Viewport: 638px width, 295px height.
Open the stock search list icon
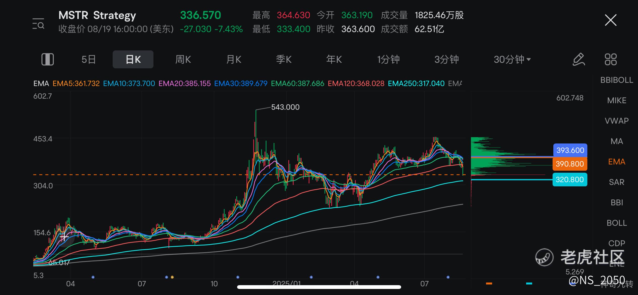pos(38,24)
